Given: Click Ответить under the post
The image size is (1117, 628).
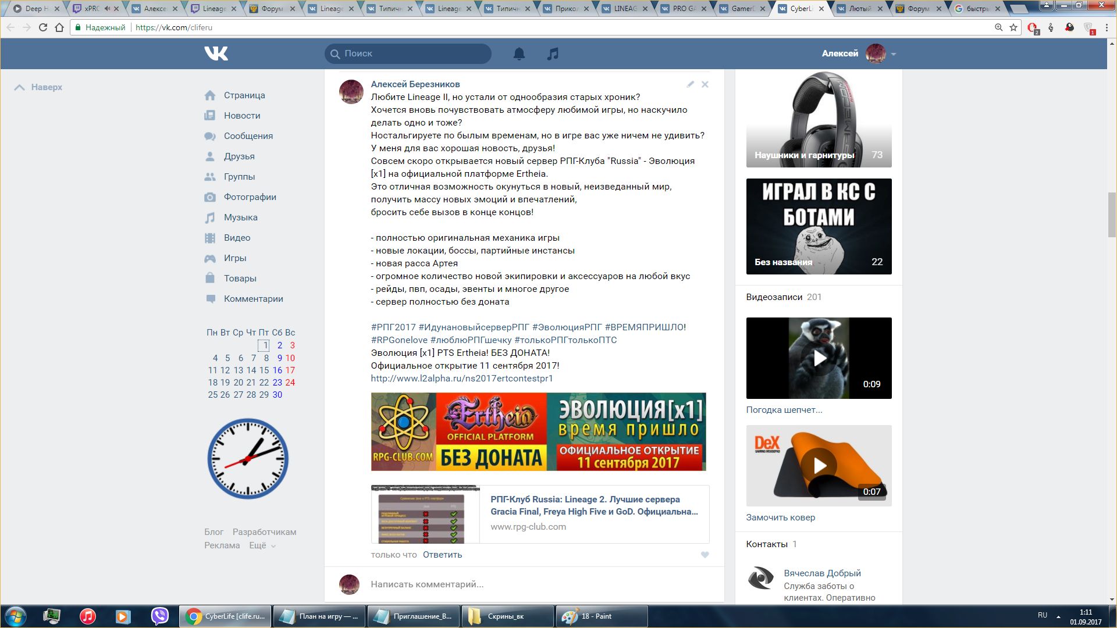Looking at the screenshot, I should [442, 555].
